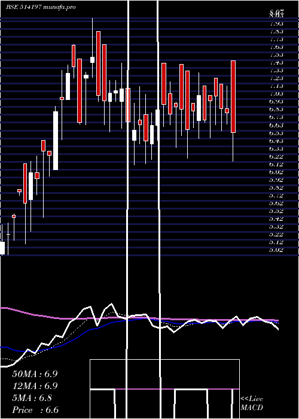Click the 7.93 price axis label
Viewport: 299px width, 419px height.
click(x=276, y=23)
